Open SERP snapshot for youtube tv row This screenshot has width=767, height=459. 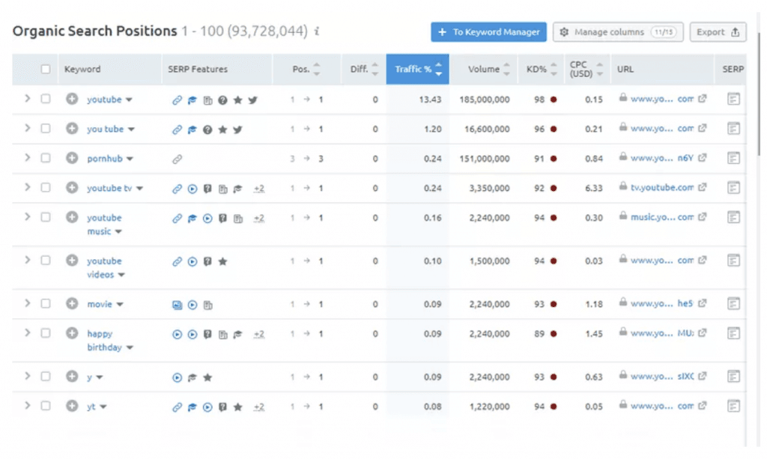(x=733, y=188)
